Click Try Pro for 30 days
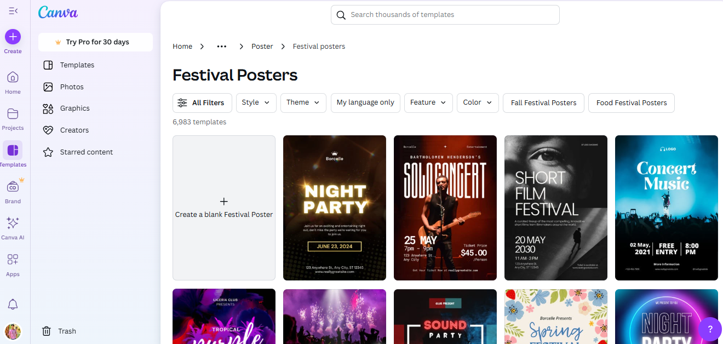Viewport: 723px width, 344px height. point(95,42)
